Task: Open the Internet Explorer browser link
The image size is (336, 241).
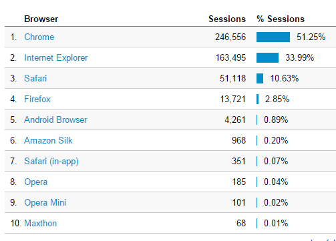Action: click(x=56, y=57)
